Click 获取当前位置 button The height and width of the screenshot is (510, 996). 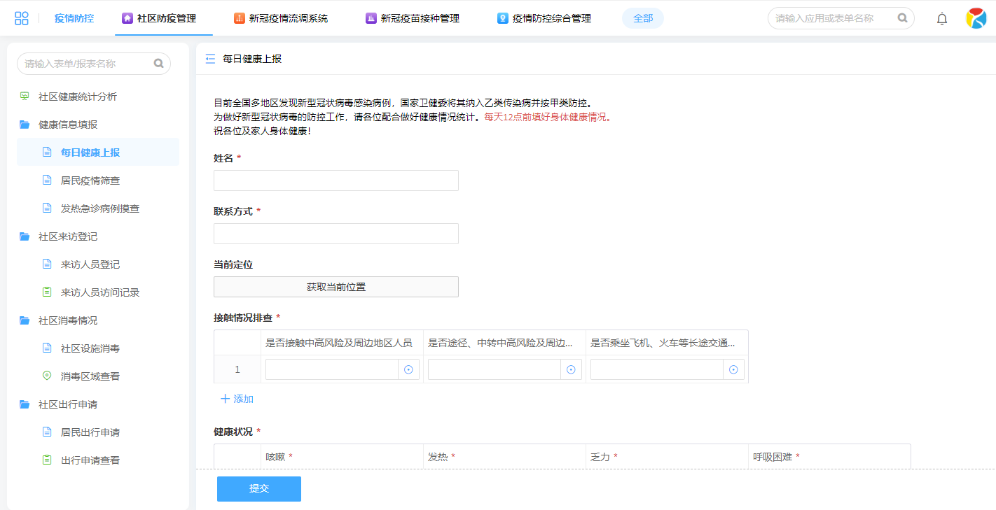point(336,287)
